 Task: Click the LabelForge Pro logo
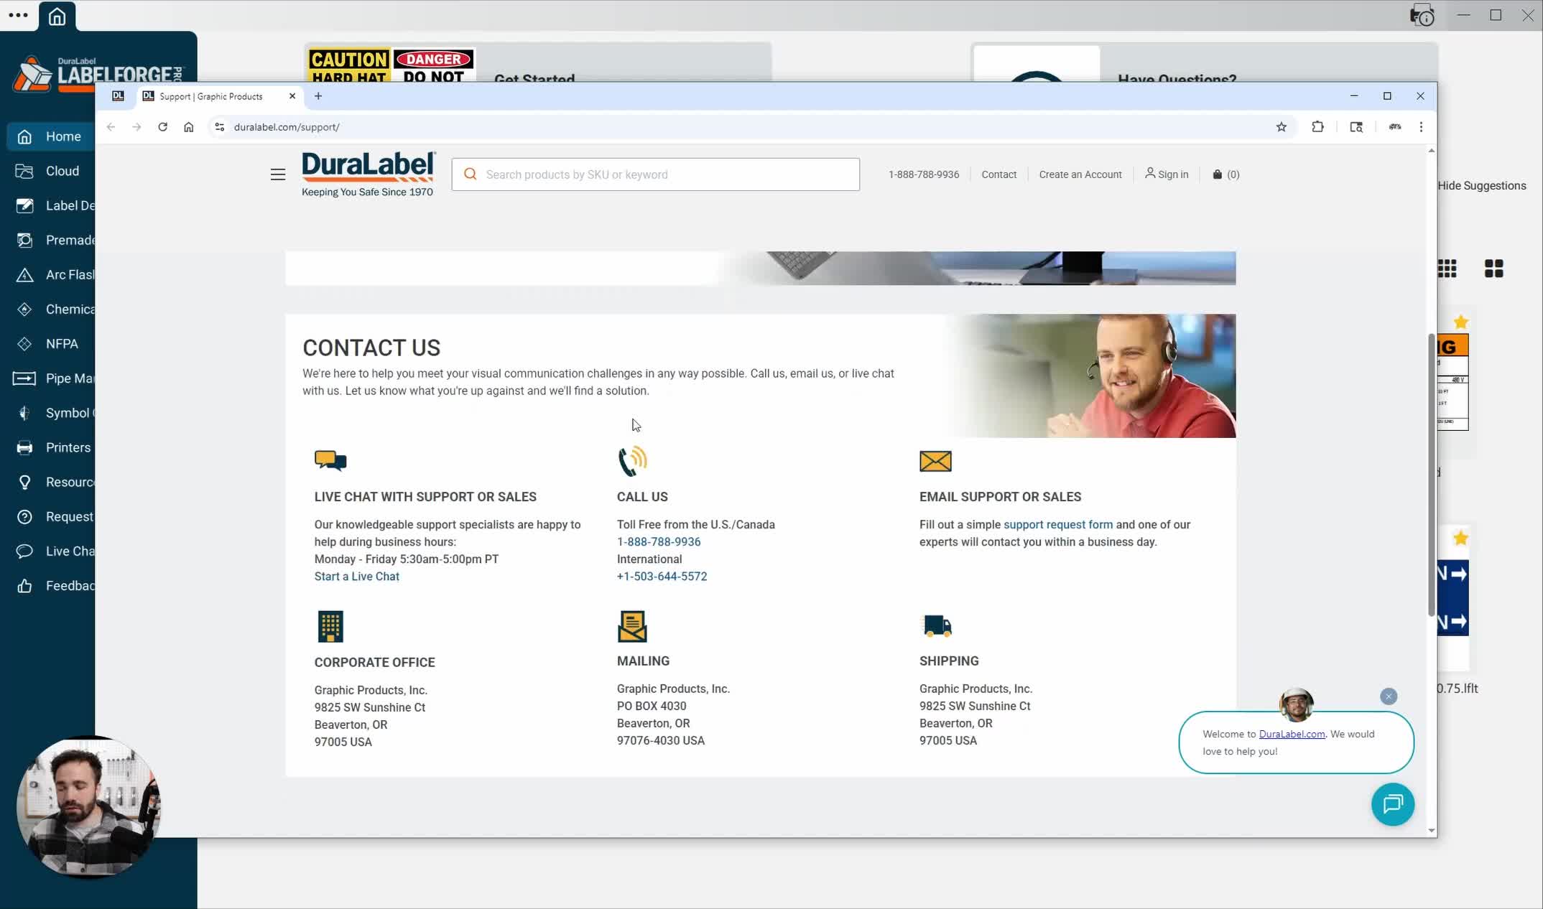[98, 73]
